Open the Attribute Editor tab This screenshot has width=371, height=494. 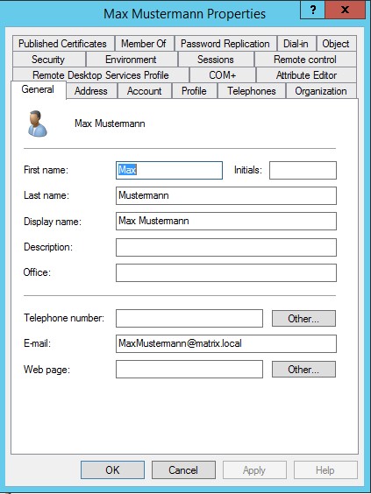(x=306, y=75)
